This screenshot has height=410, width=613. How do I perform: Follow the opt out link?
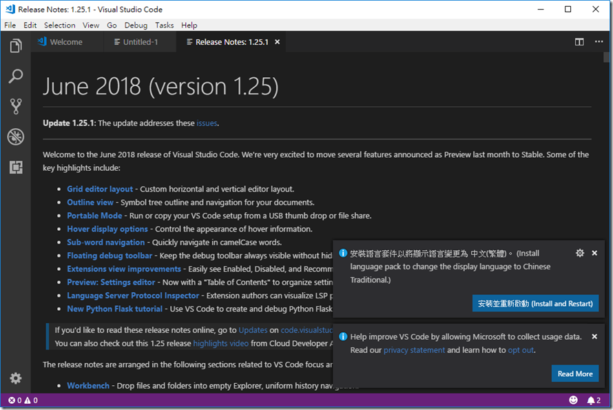(521, 350)
